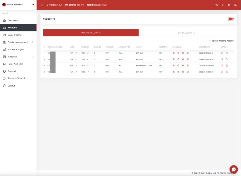Click the E-Wallet balance in the header
This screenshot has height=176, width=241.
coord(55,5)
